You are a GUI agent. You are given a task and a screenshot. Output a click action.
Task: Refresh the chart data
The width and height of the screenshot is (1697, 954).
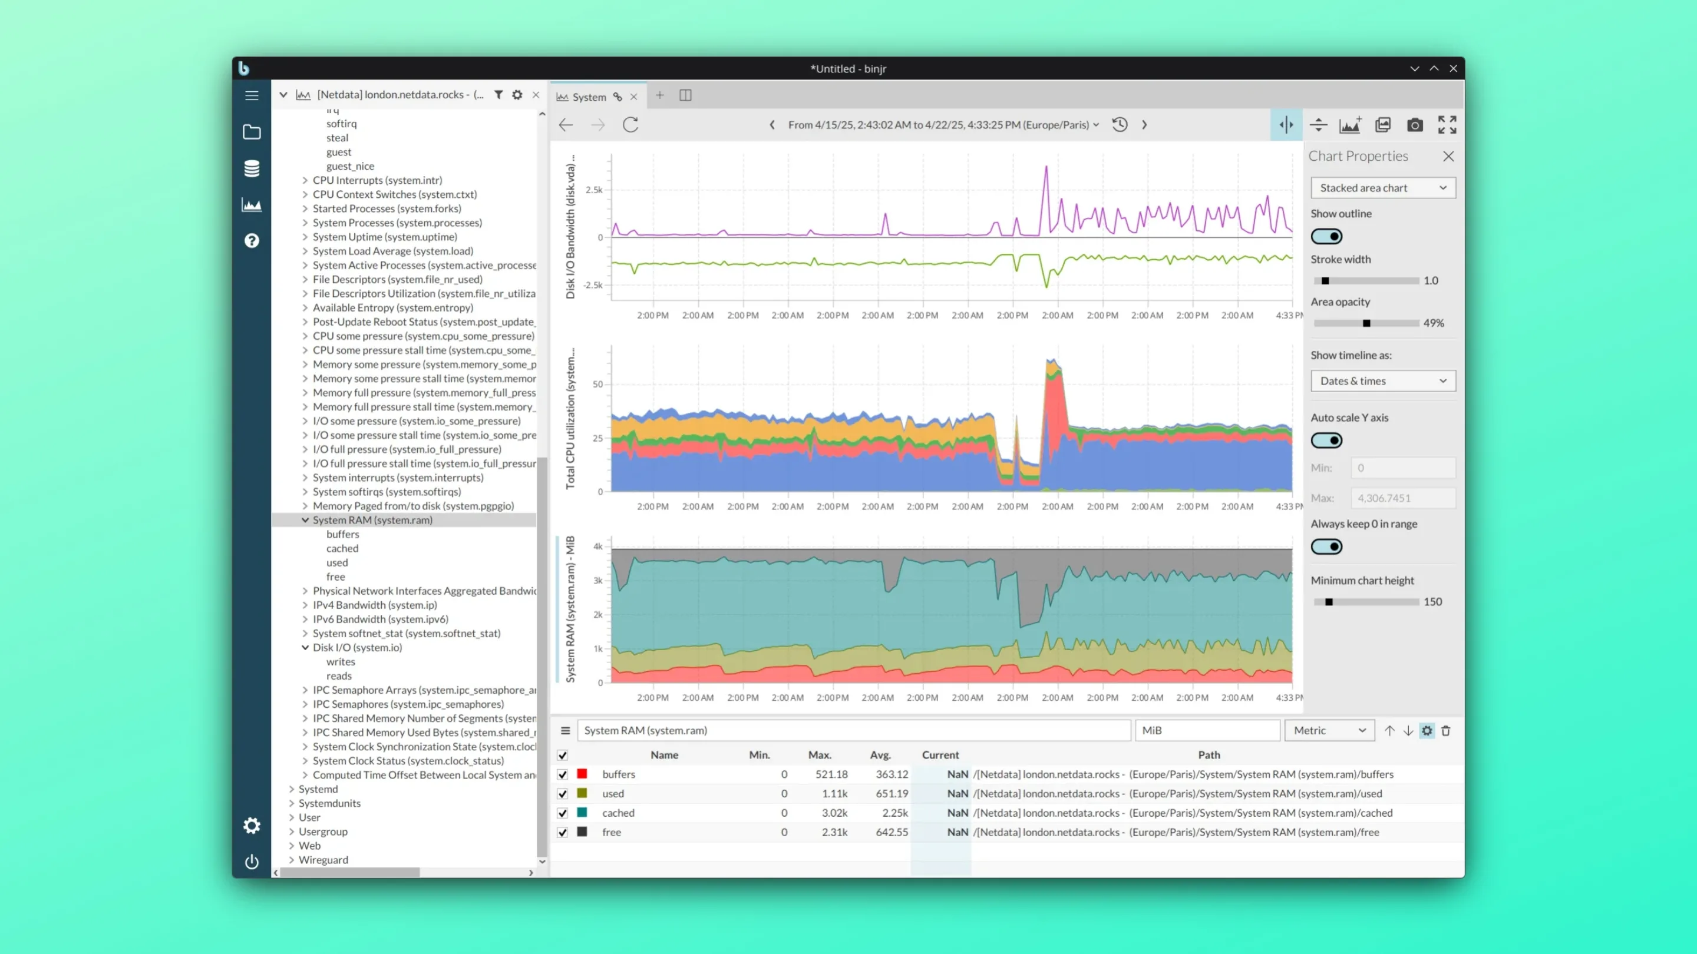[x=630, y=124]
